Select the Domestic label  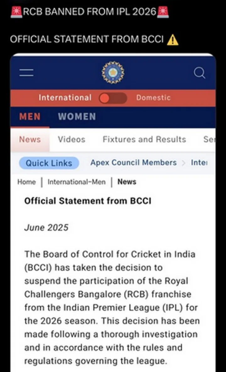point(153,98)
